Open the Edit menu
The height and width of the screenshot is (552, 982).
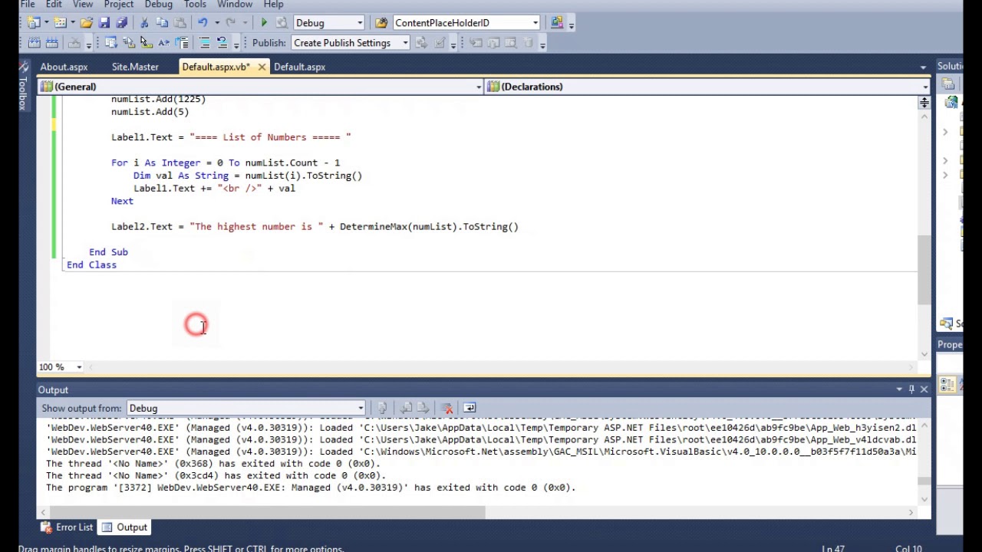(x=54, y=5)
